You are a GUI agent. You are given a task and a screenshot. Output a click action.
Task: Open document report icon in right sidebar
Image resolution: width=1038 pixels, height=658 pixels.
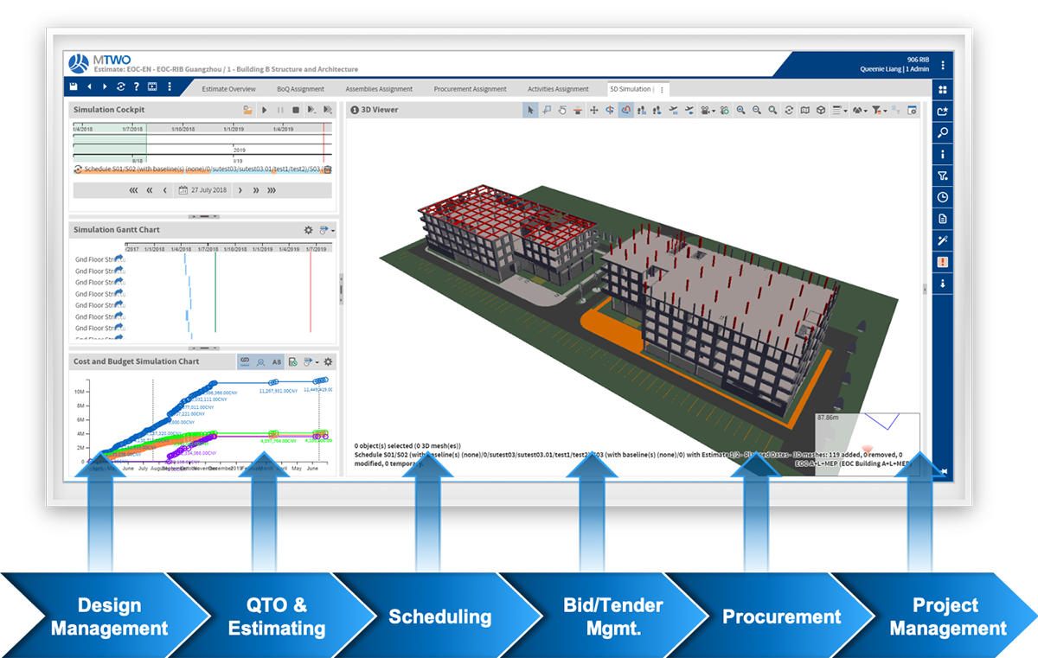(x=943, y=219)
